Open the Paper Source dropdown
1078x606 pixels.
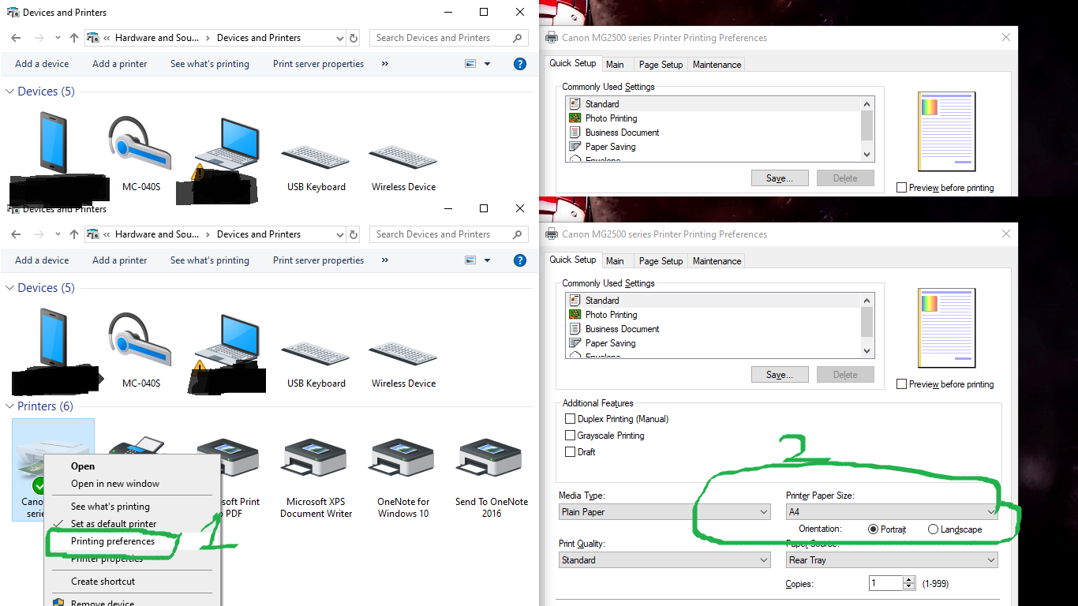892,560
